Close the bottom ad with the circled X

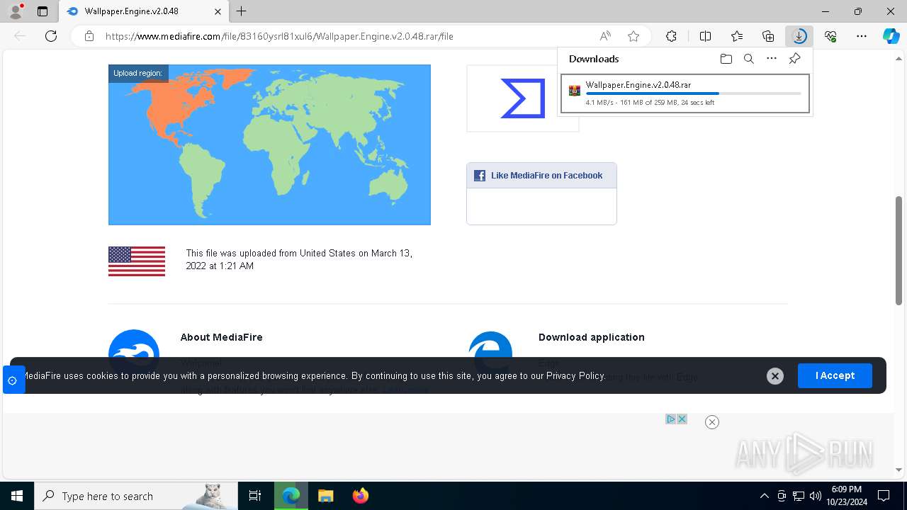point(712,422)
